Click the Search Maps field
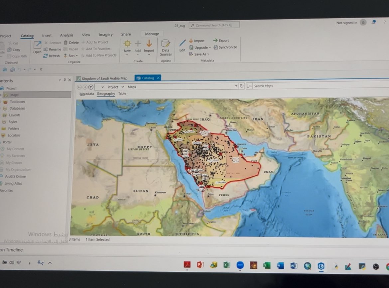 (320, 86)
